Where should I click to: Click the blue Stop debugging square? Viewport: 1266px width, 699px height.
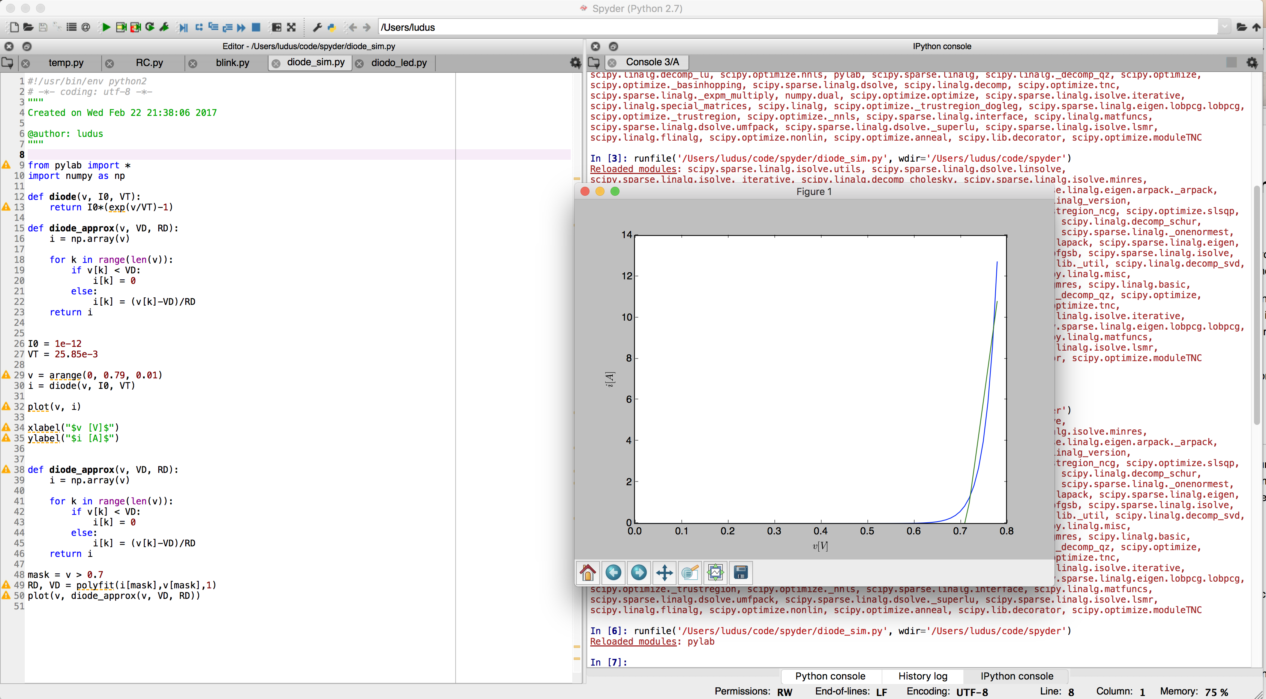coord(256,27)
